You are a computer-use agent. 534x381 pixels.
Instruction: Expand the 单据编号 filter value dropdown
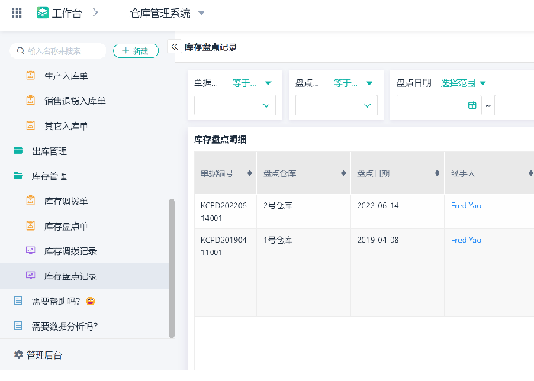266,105
